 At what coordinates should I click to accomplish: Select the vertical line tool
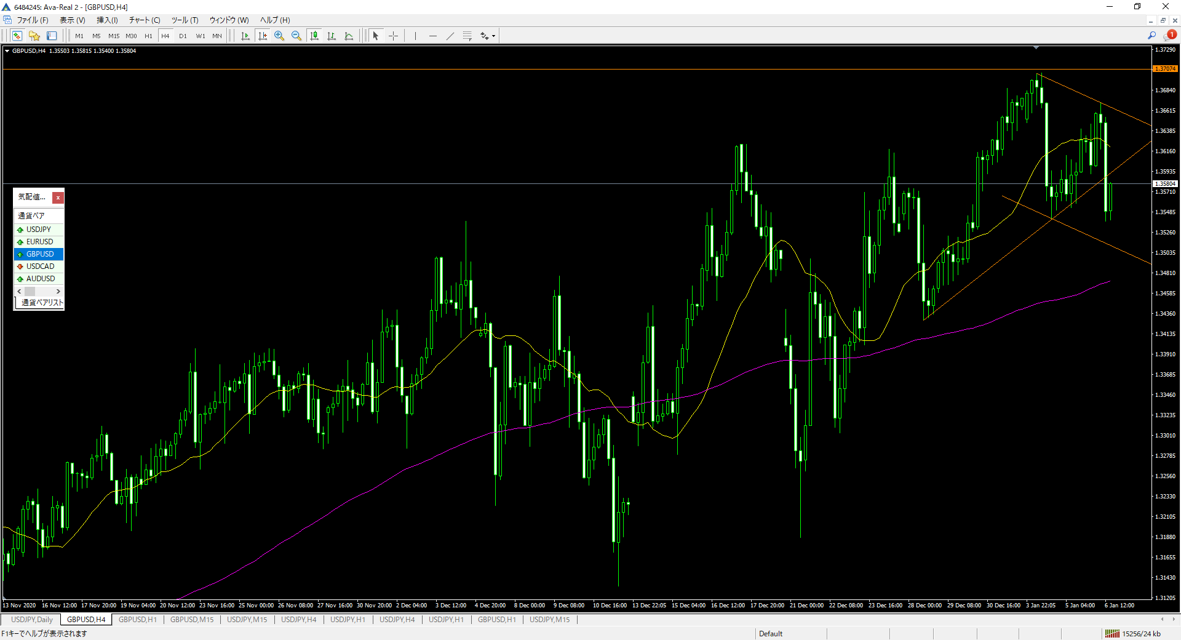[x=415, y=36]
